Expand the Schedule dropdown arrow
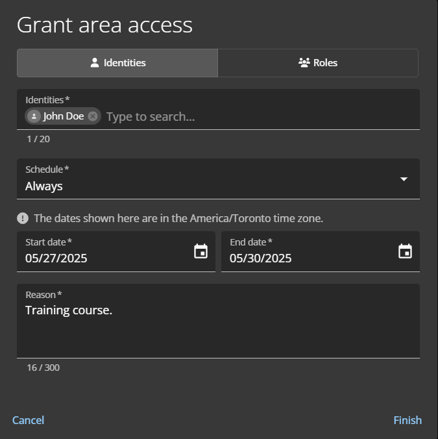 click(404, 179)
